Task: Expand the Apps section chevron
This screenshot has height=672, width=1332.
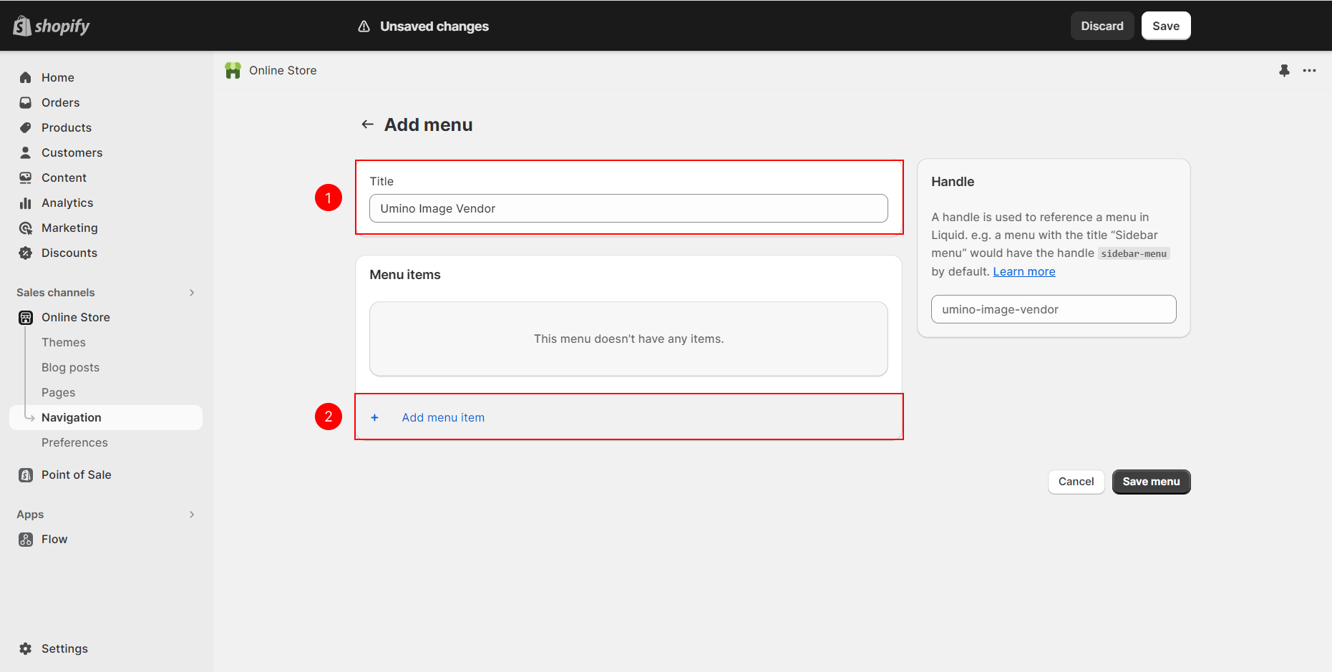Action: click(191, 515)
